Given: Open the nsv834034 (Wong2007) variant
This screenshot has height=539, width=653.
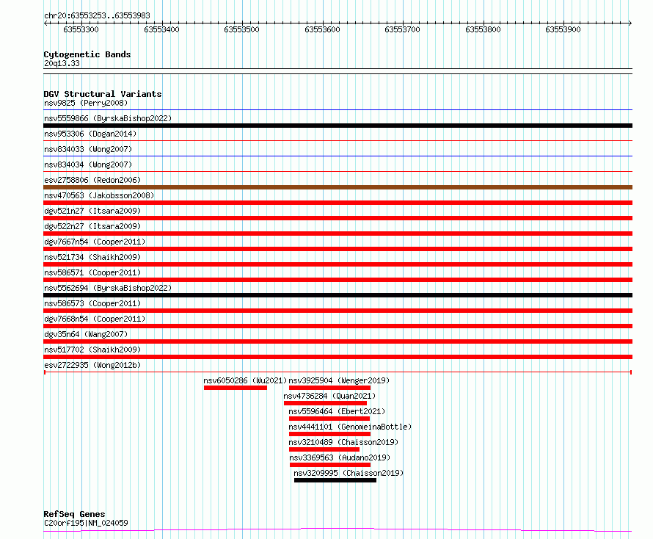Looking at the screenshot, I should click(x=88, y=164).
